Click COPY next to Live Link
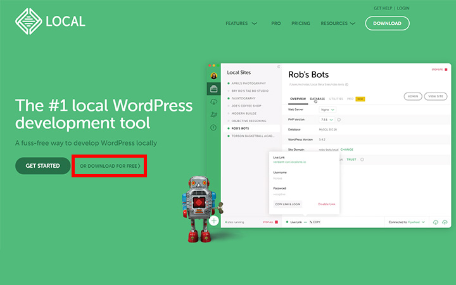Viewport: 456px width, 285px height. pyautogui.click(x=315, y=222)
